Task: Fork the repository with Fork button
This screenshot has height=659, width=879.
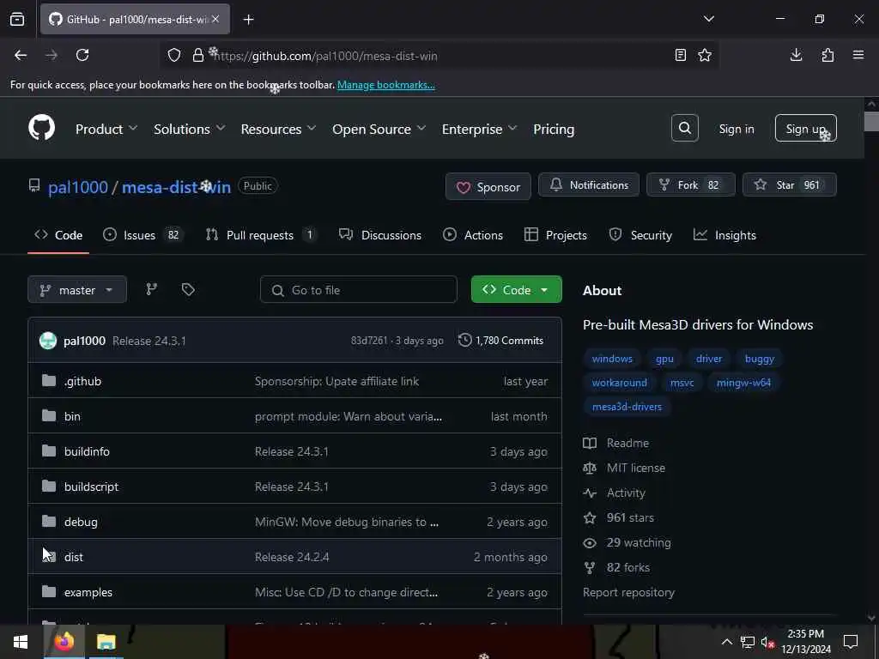Action: [x=691, y=185]
